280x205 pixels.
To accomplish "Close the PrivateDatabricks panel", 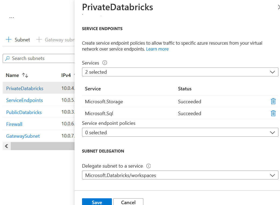I will pyautogui.click(x=279, y=7).
